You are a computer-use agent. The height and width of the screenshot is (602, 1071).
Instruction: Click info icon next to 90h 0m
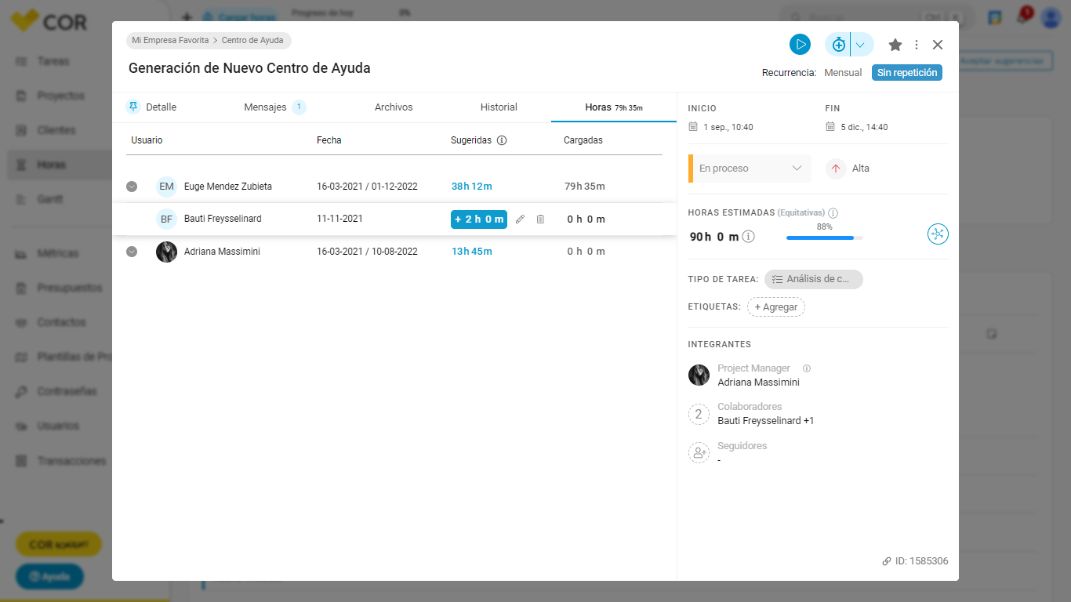(x=748, y=237)
